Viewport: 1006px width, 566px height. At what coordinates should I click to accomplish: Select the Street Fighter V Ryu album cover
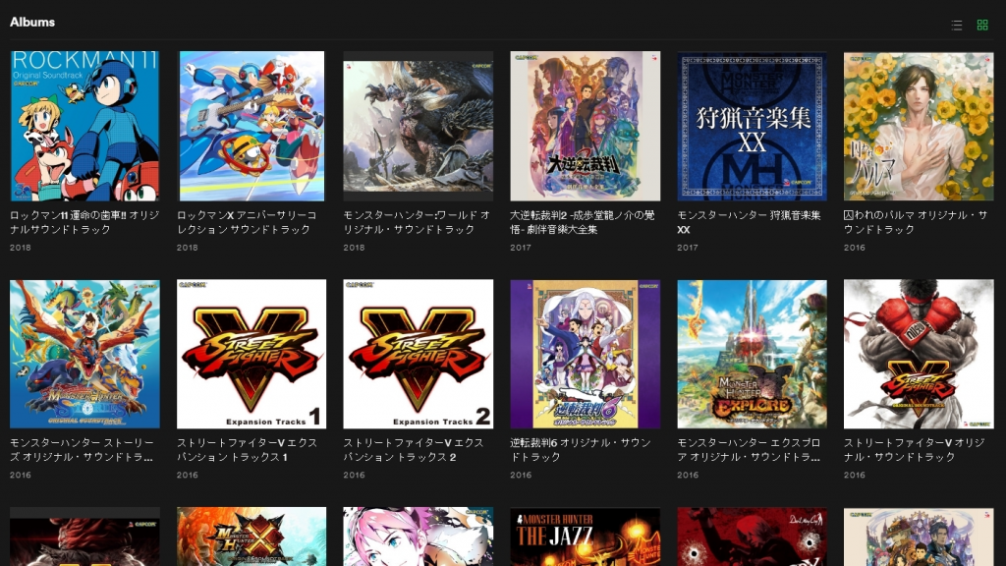(x=919, y=354)
